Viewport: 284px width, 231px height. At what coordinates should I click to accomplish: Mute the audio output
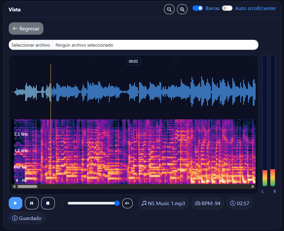pyautogui.click(x=127, y=203)
